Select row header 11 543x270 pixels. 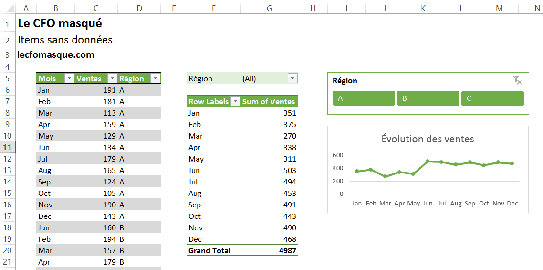(x=8, y=147)
